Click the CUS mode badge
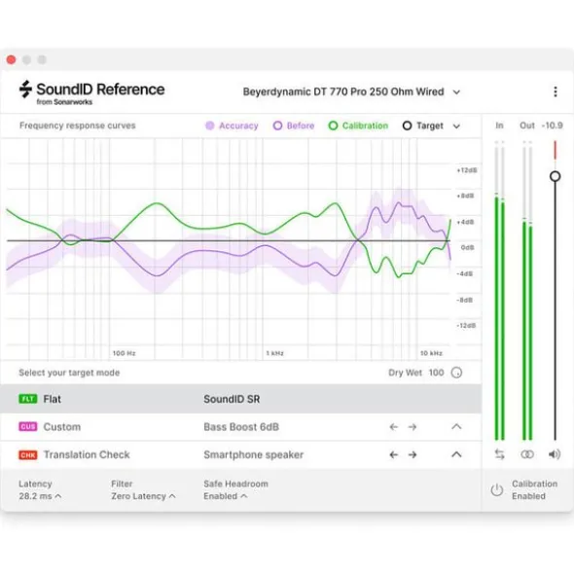574x575 pixels. 28,427
